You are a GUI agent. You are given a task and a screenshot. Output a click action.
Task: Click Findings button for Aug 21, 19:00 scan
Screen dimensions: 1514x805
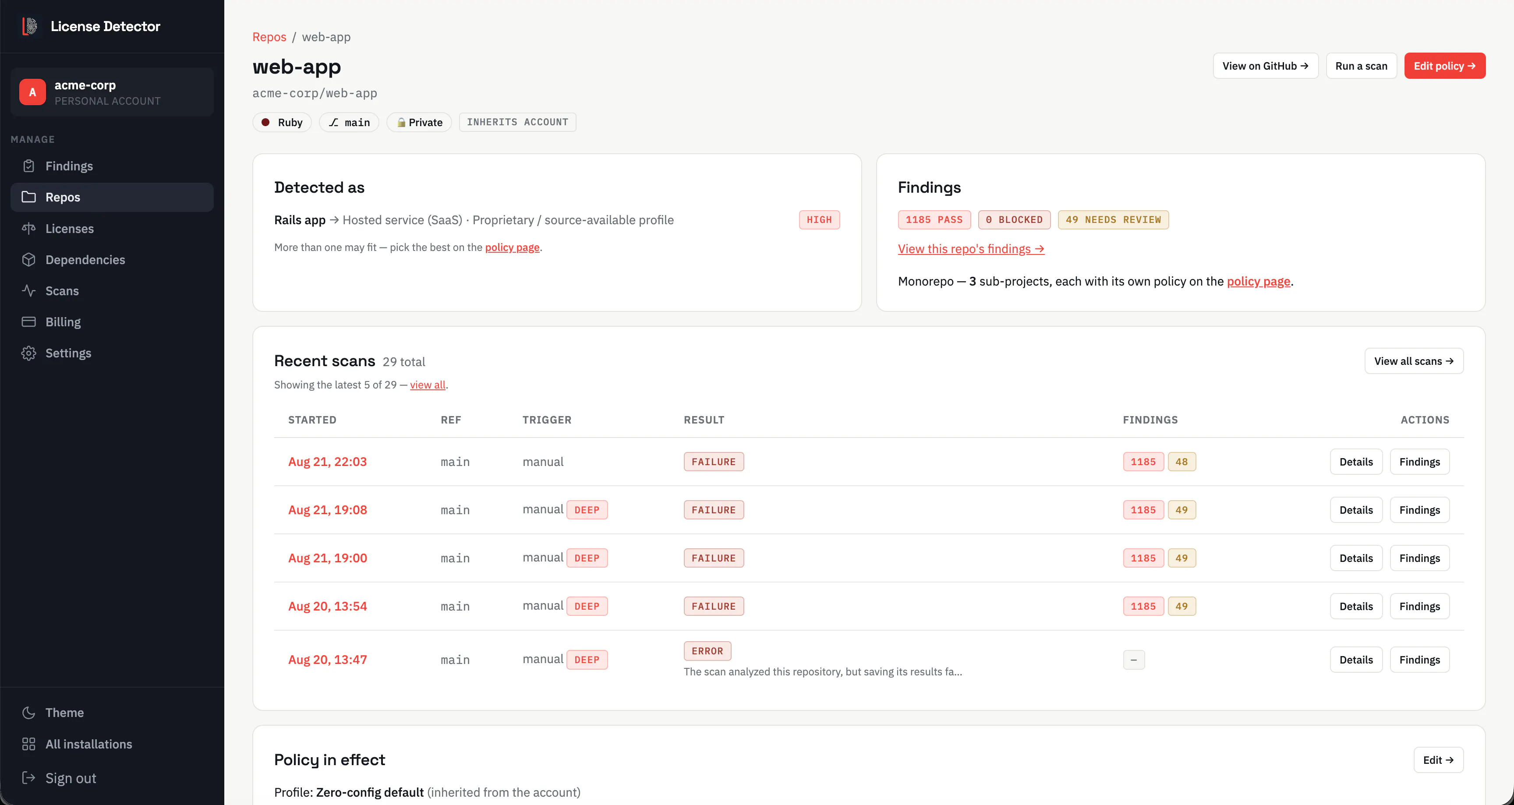[1419, 558]
